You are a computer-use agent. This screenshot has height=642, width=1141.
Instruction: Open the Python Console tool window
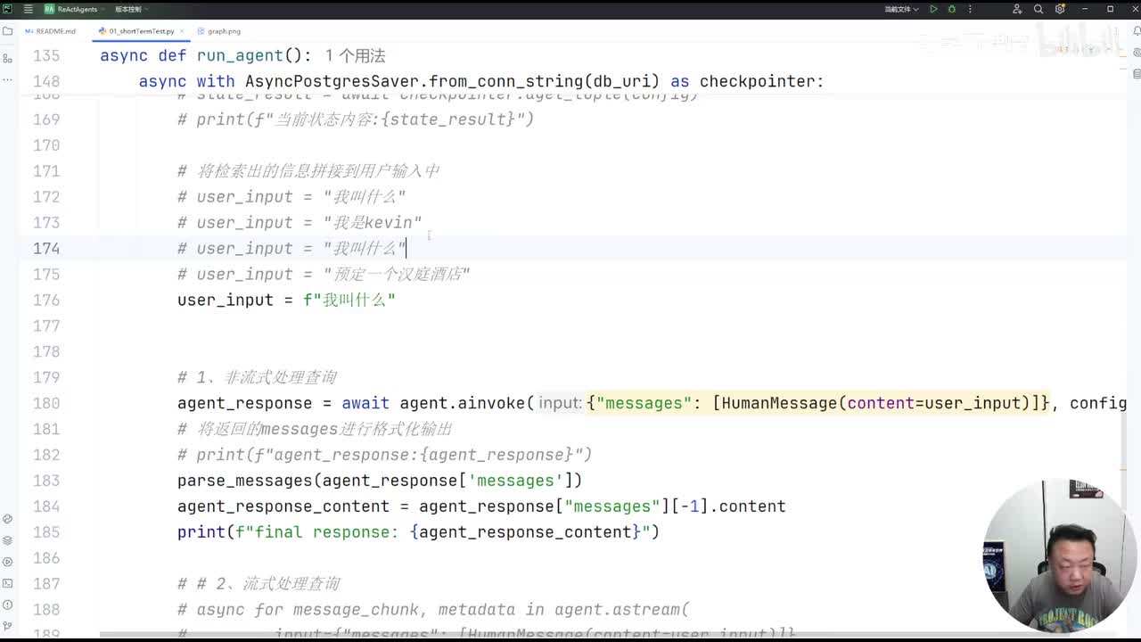pos(7,519)
